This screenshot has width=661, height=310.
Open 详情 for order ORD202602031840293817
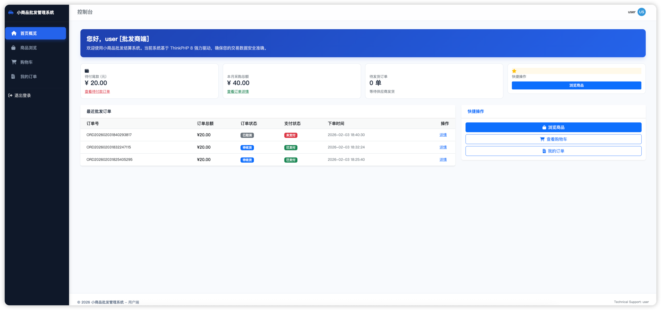pyautogui.click(x=443, y=135)
